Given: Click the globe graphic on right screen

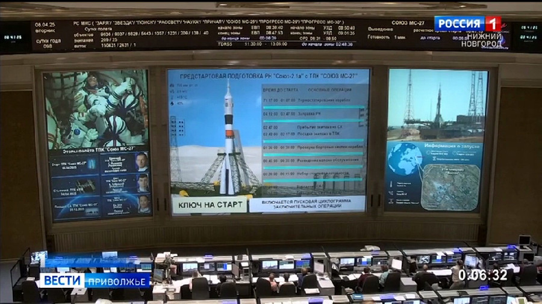Looking at the screenshot, I should click(405, 159).
